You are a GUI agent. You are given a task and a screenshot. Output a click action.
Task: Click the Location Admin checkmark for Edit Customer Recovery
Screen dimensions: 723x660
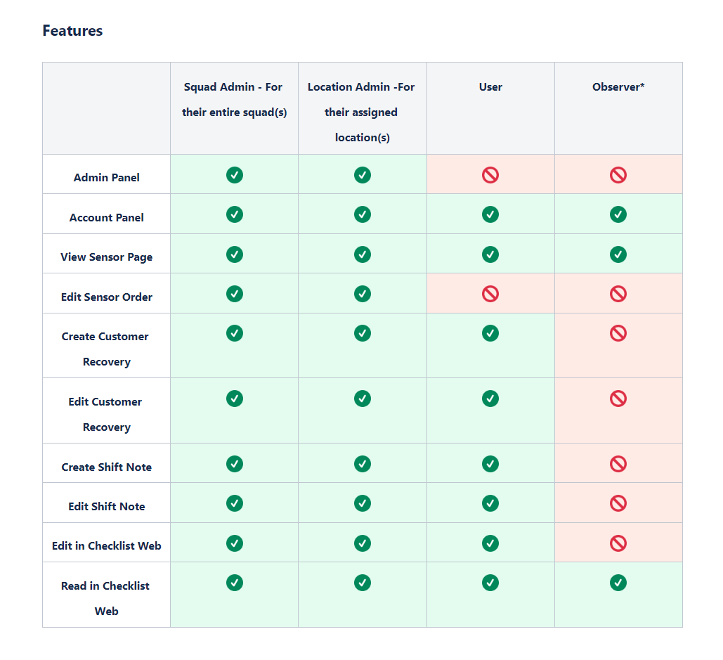click(363, 399)
